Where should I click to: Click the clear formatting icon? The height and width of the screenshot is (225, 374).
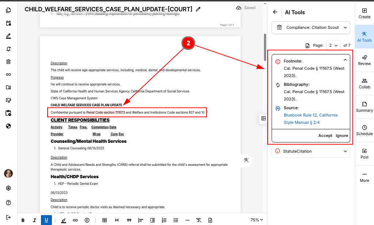pyautogui.click(x=199, y=220)
